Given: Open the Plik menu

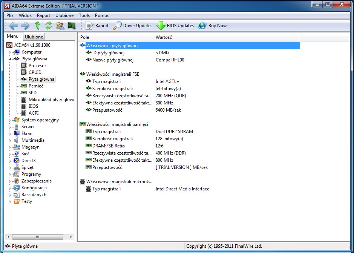Looking at the screenshot, I should pyautogui.click(x=10, y=15).
